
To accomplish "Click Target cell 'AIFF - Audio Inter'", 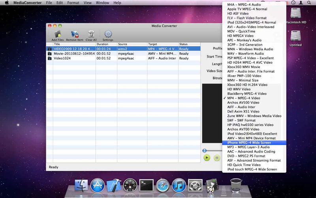I will point(162,58).
